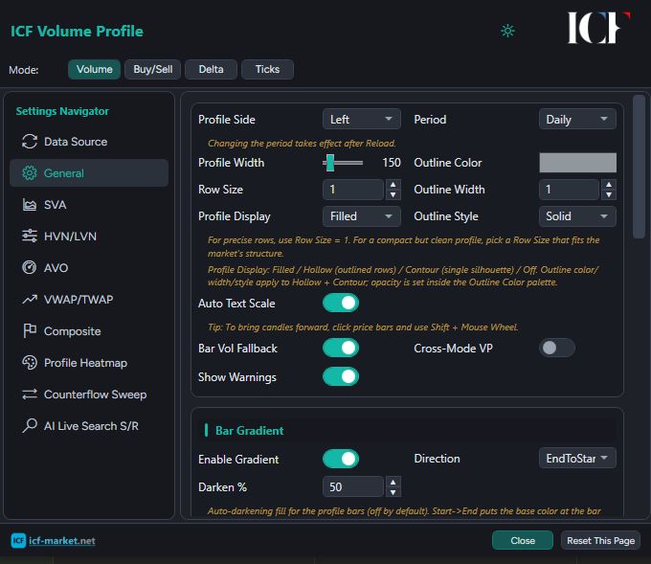Increase Darken % with up arrow
Viewport: 651px width, 564px height.
pyautogui.click(x=393, y=482)
